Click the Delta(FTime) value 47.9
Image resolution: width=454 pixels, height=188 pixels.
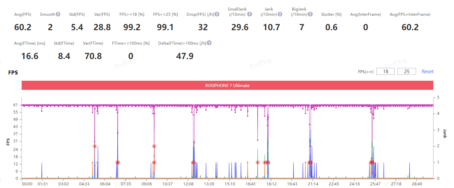click(185, 56)
